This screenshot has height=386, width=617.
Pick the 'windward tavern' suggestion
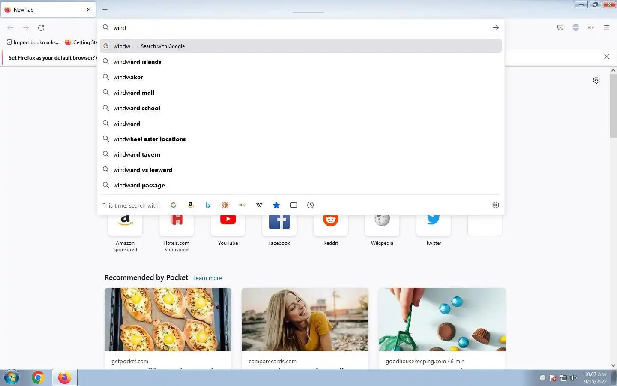click(x=301, y=154)
